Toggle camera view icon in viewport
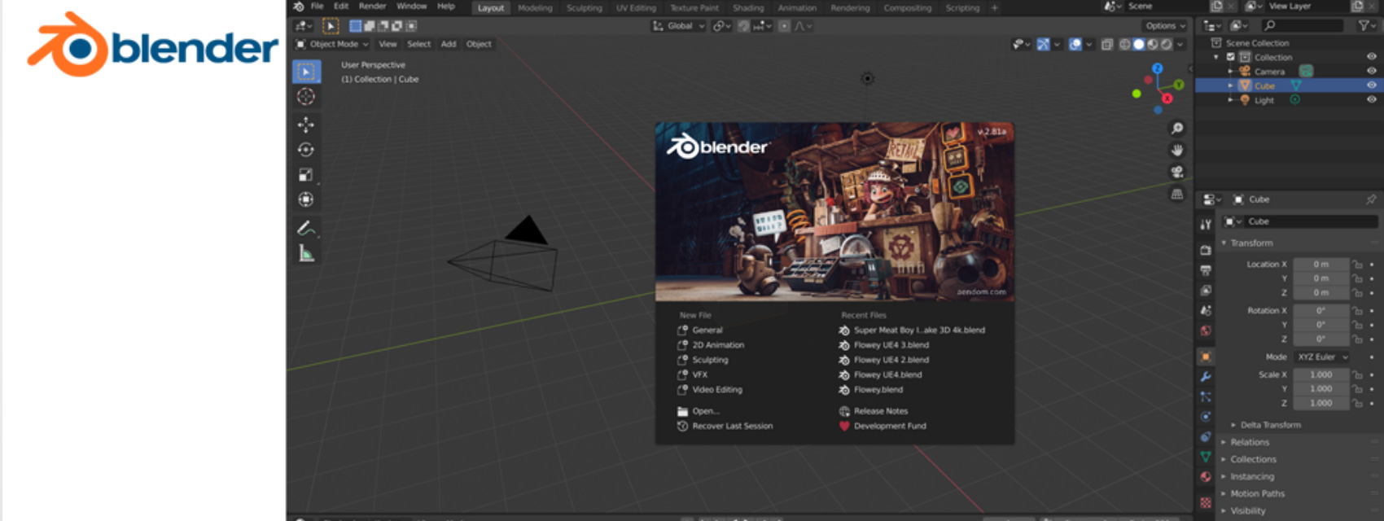Image resolution: width=1384 pixels, height=521 pixels. tap(1177, 172)
